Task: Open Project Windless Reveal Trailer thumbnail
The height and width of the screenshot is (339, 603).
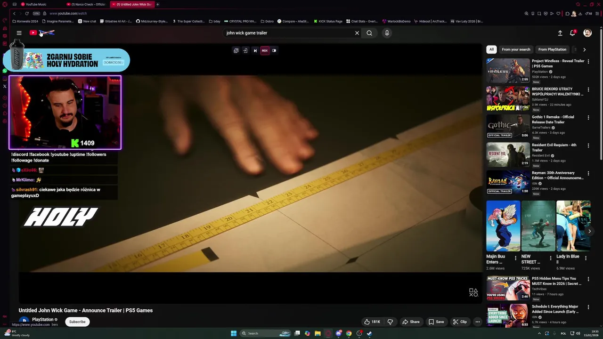Action: tap(508, 71)
